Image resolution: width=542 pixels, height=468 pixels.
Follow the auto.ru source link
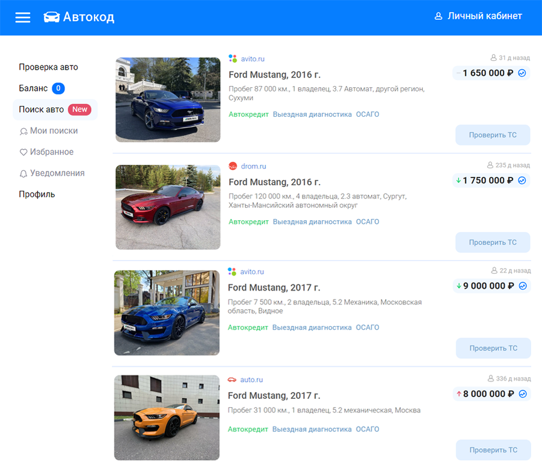[251, 380]
